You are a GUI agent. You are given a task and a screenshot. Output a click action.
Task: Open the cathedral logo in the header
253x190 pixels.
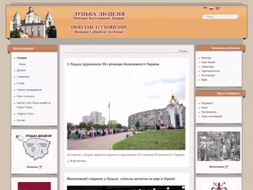click(x=33, y=22)
